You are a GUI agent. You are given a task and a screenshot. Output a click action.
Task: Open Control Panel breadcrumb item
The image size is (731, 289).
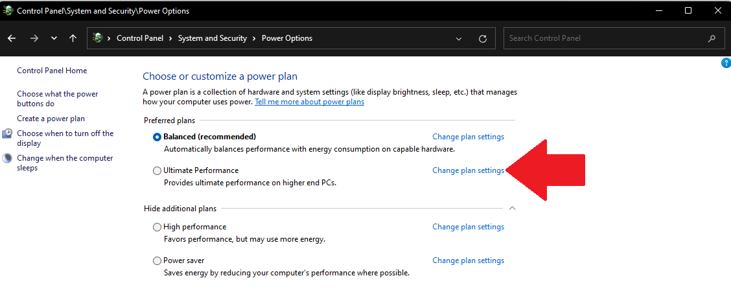pos(140,38)
